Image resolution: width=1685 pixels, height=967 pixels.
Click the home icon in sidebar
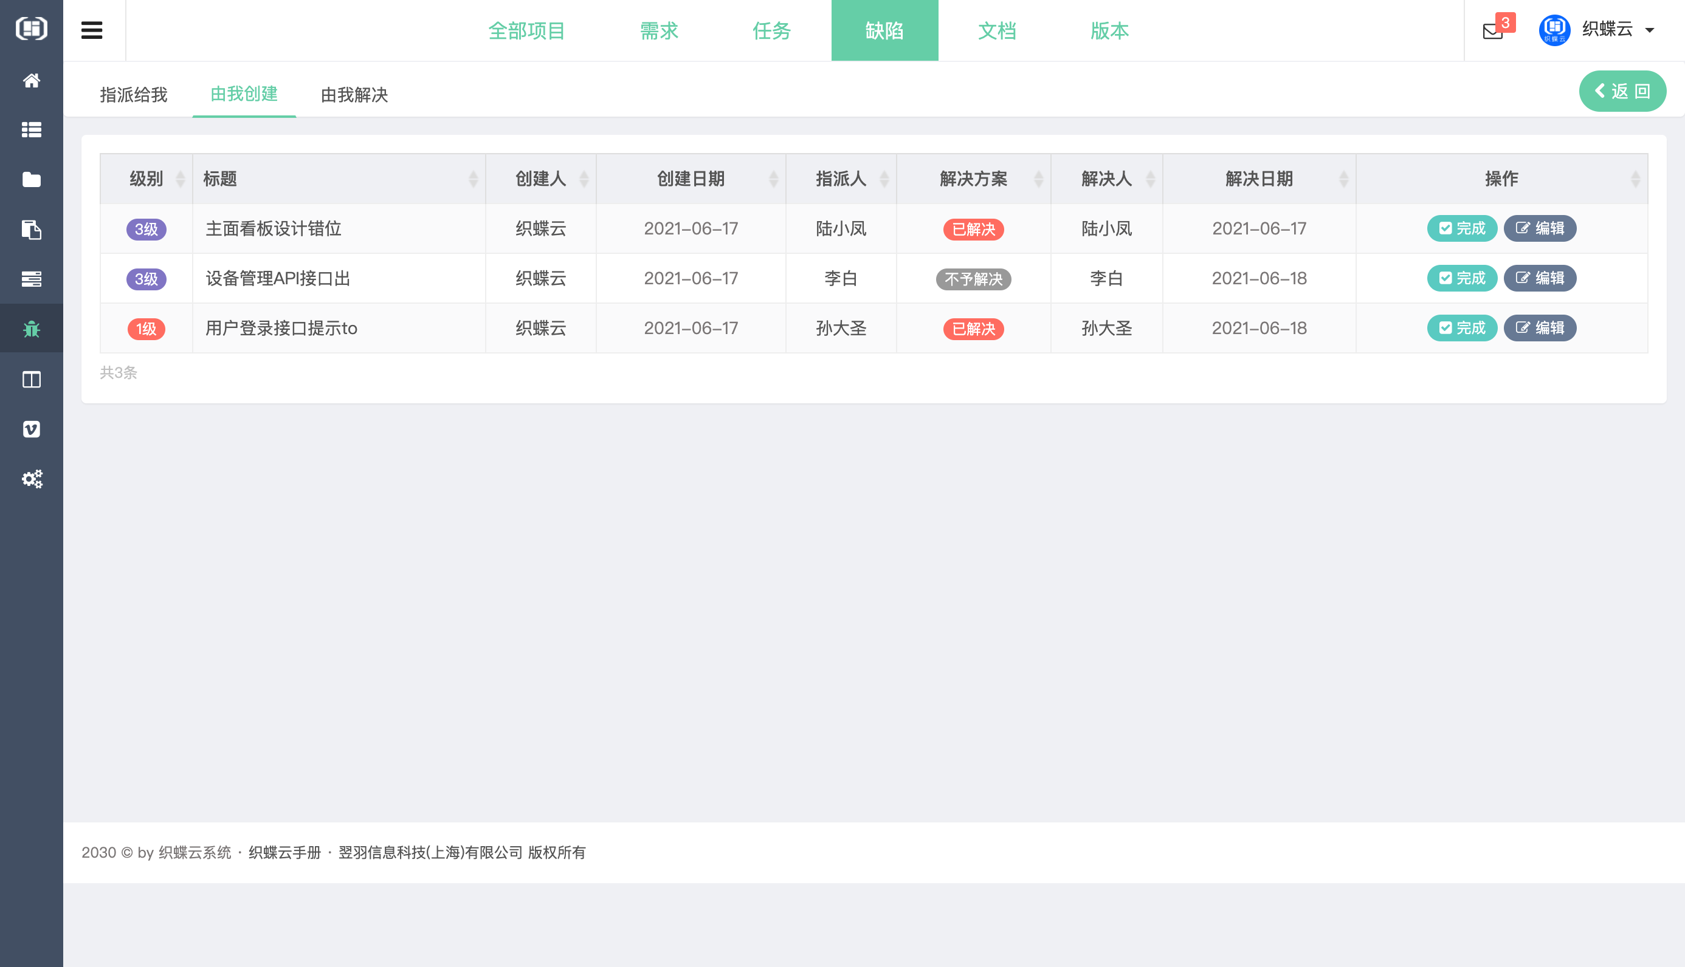coord(31,80)
